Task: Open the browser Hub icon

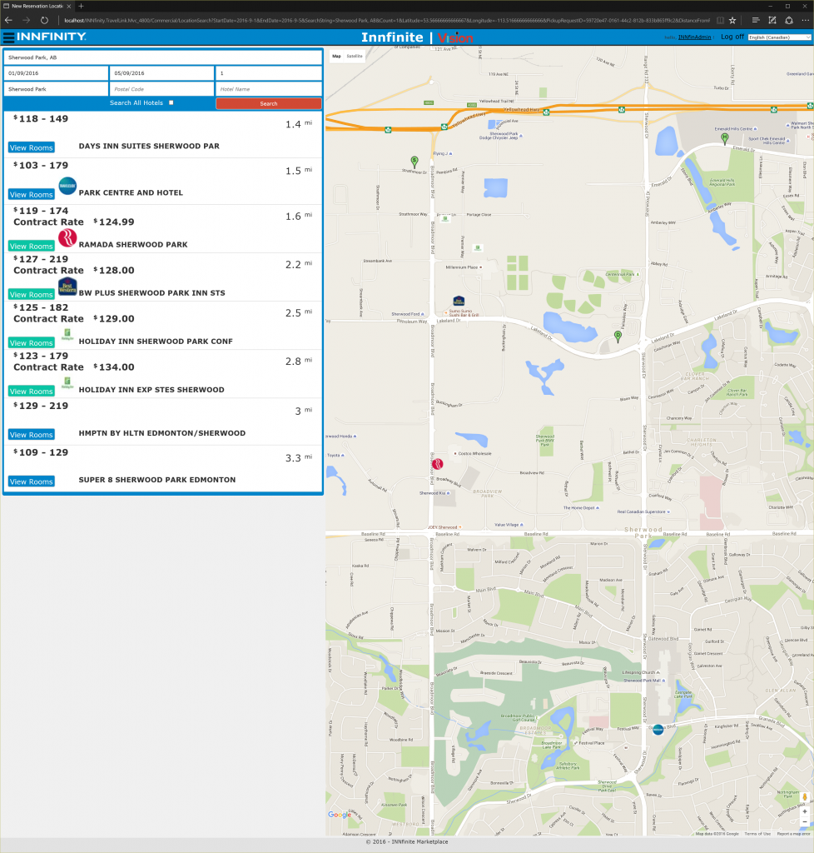Action: click(x=755, y=20)
